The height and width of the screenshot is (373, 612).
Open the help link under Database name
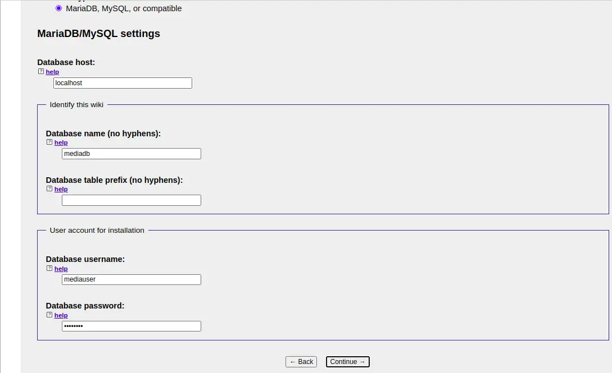(x=61, y=142)
